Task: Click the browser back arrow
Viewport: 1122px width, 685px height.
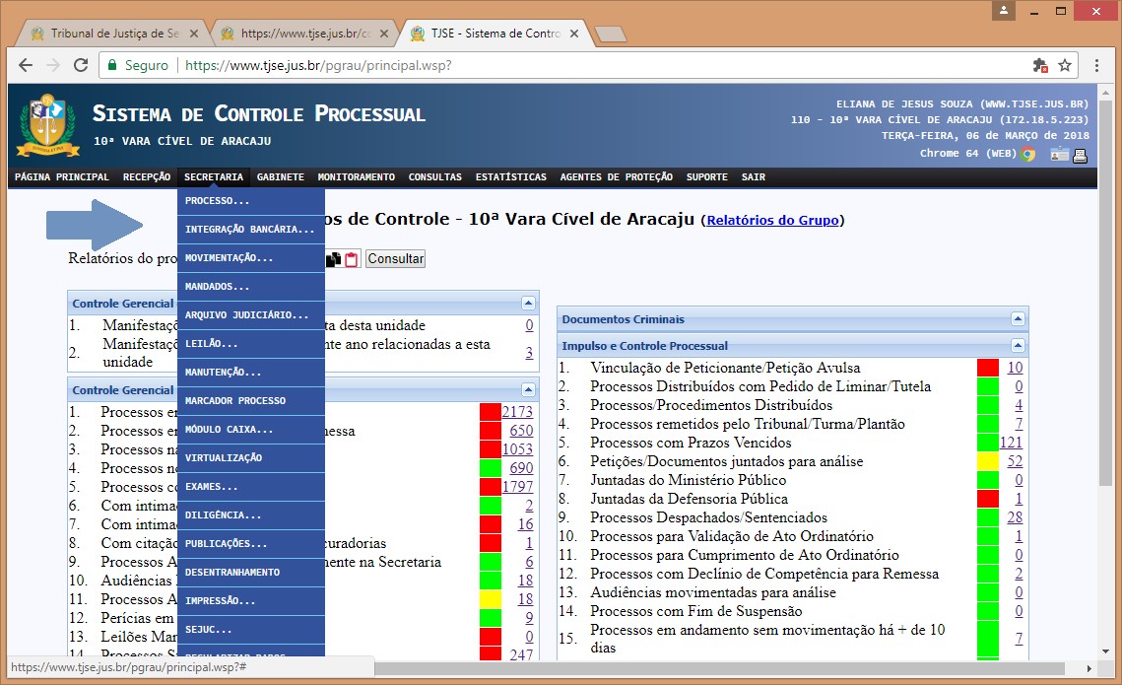Action: click(26, 65)
